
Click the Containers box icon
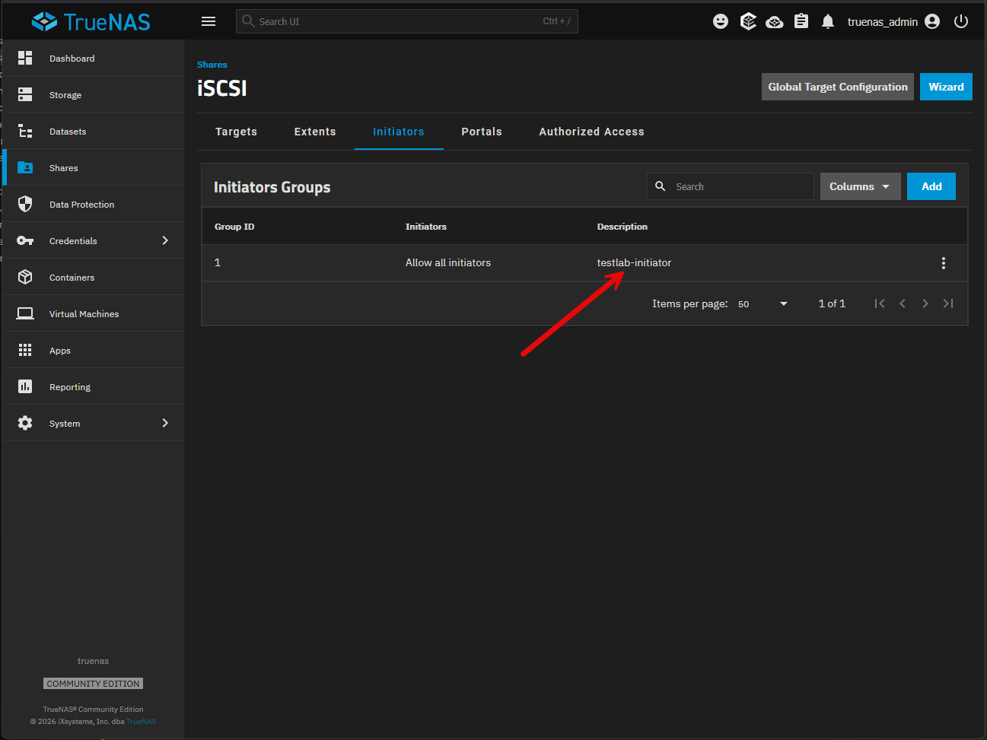(25, 277)
